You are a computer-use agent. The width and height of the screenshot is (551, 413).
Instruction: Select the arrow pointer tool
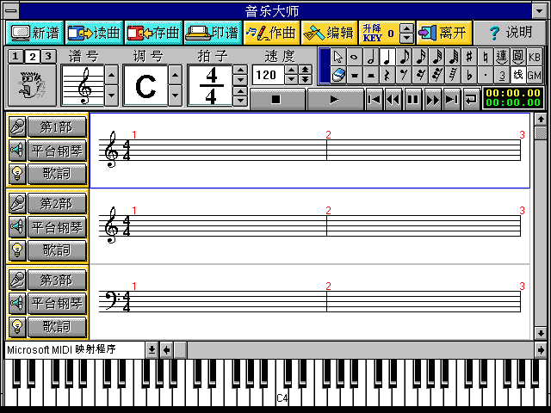(338, 58)
